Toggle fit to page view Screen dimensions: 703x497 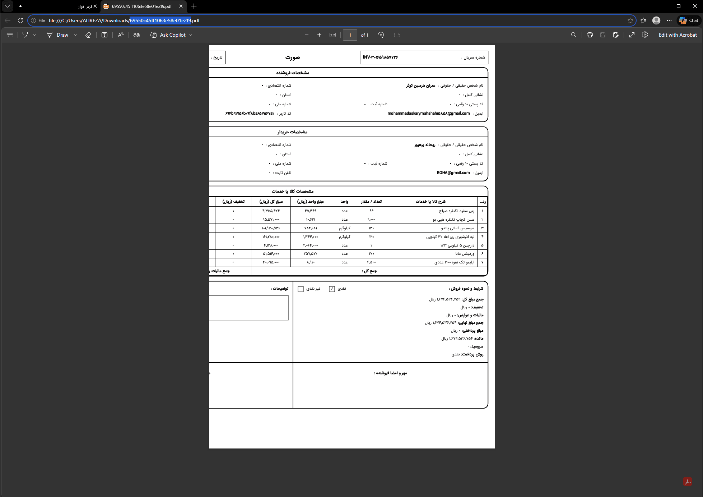pyautogui.click(x=332, y=34)
